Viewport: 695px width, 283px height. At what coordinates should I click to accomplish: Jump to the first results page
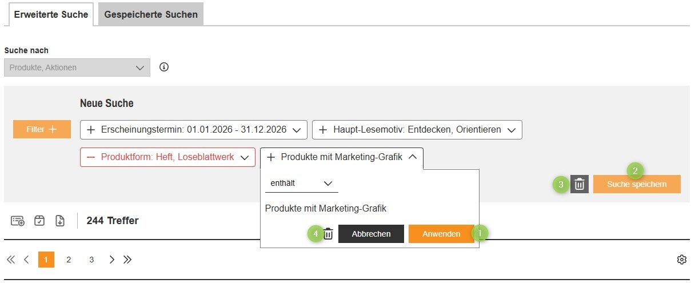tap(11, 260)
